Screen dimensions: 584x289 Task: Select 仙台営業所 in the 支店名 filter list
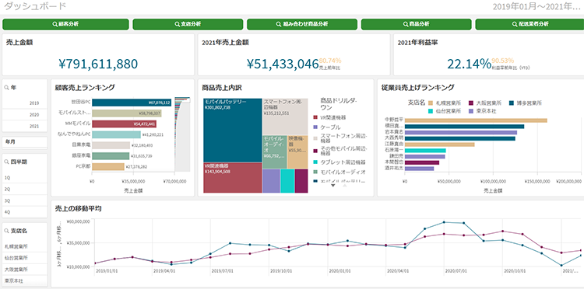point(25,258)
